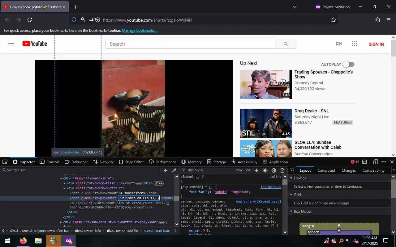Screen dimensions: 396x247
Task: Collapse the st-owner-info div node
Action: (61, 178)
